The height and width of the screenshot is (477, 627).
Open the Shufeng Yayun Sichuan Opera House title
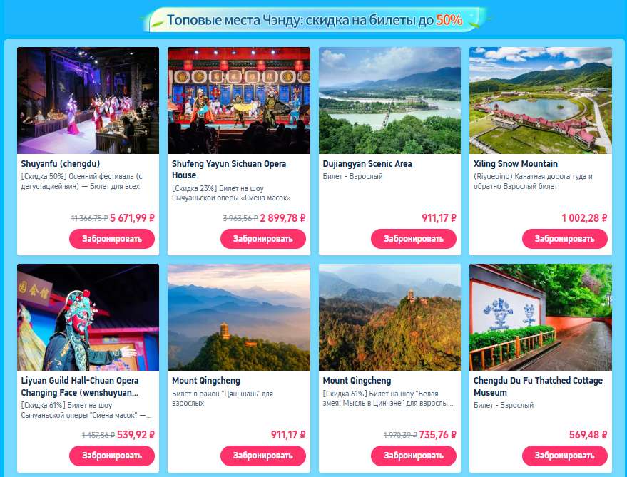[229, 169]
